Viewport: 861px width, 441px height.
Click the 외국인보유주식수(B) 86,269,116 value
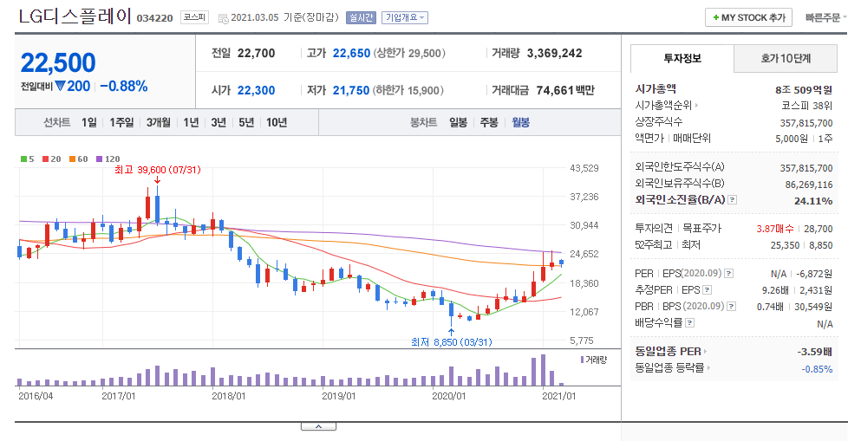[809, 185]
